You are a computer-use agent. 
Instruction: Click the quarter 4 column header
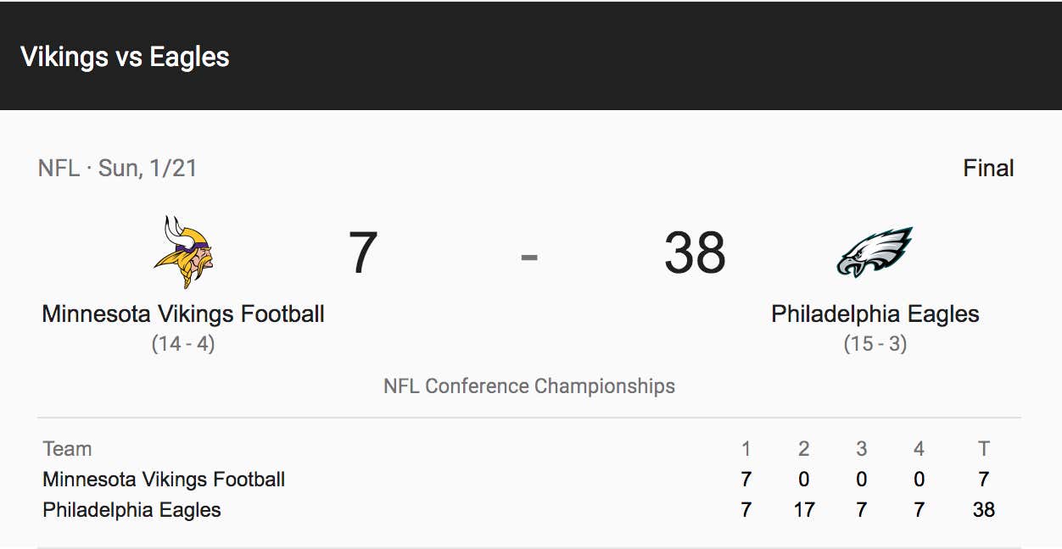(919, 449)
